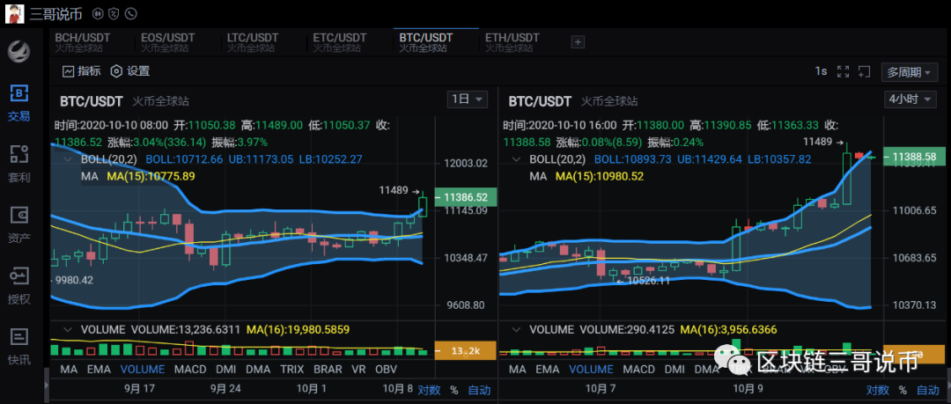Switch to the ETC/USDT tab
The height and width of the screenshot is (404, 951).
pos(340,42)
